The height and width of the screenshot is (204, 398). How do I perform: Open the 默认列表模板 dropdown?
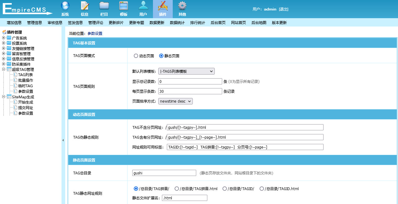[x=186, y=71]
